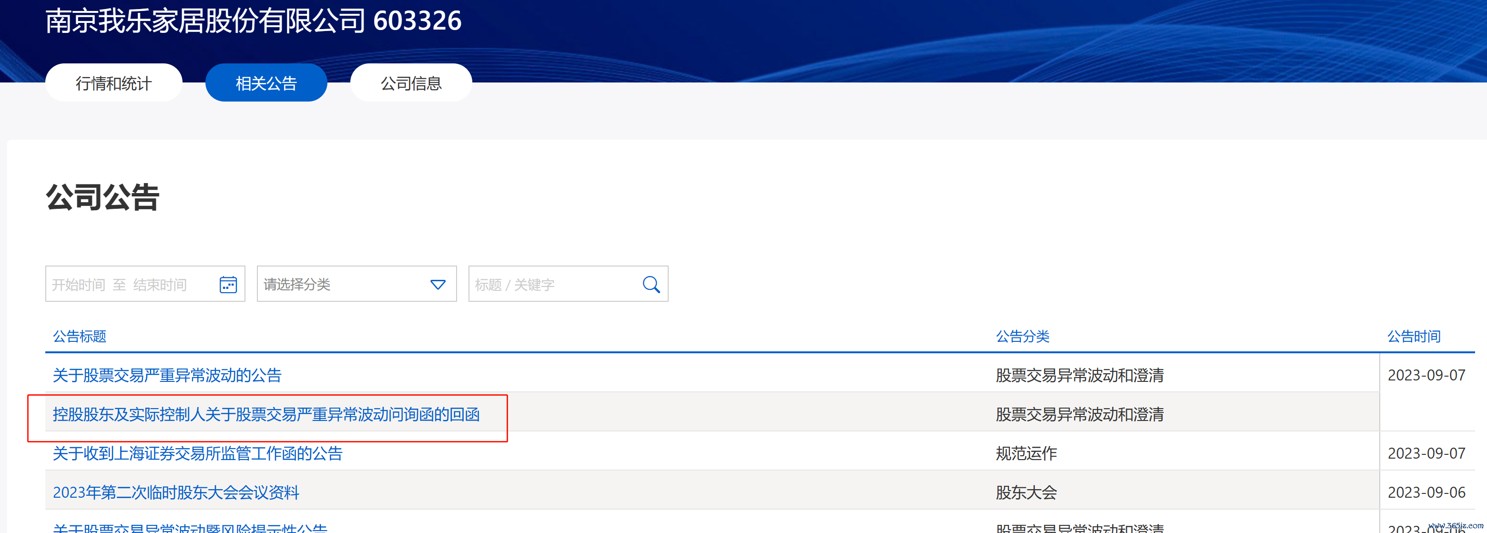Click the 股东大会 category cell
The image size is (1487, 533).
point(1026,492)
